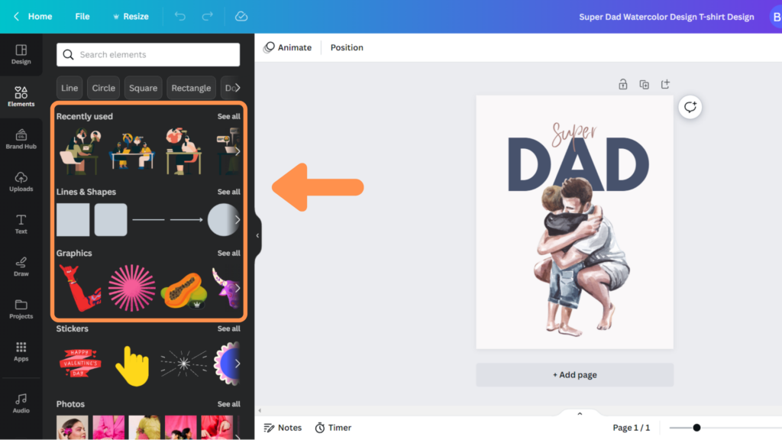See all Stickers
This screenshot has height=440, width=782.
pyautogui.click(x=229, y=328)
